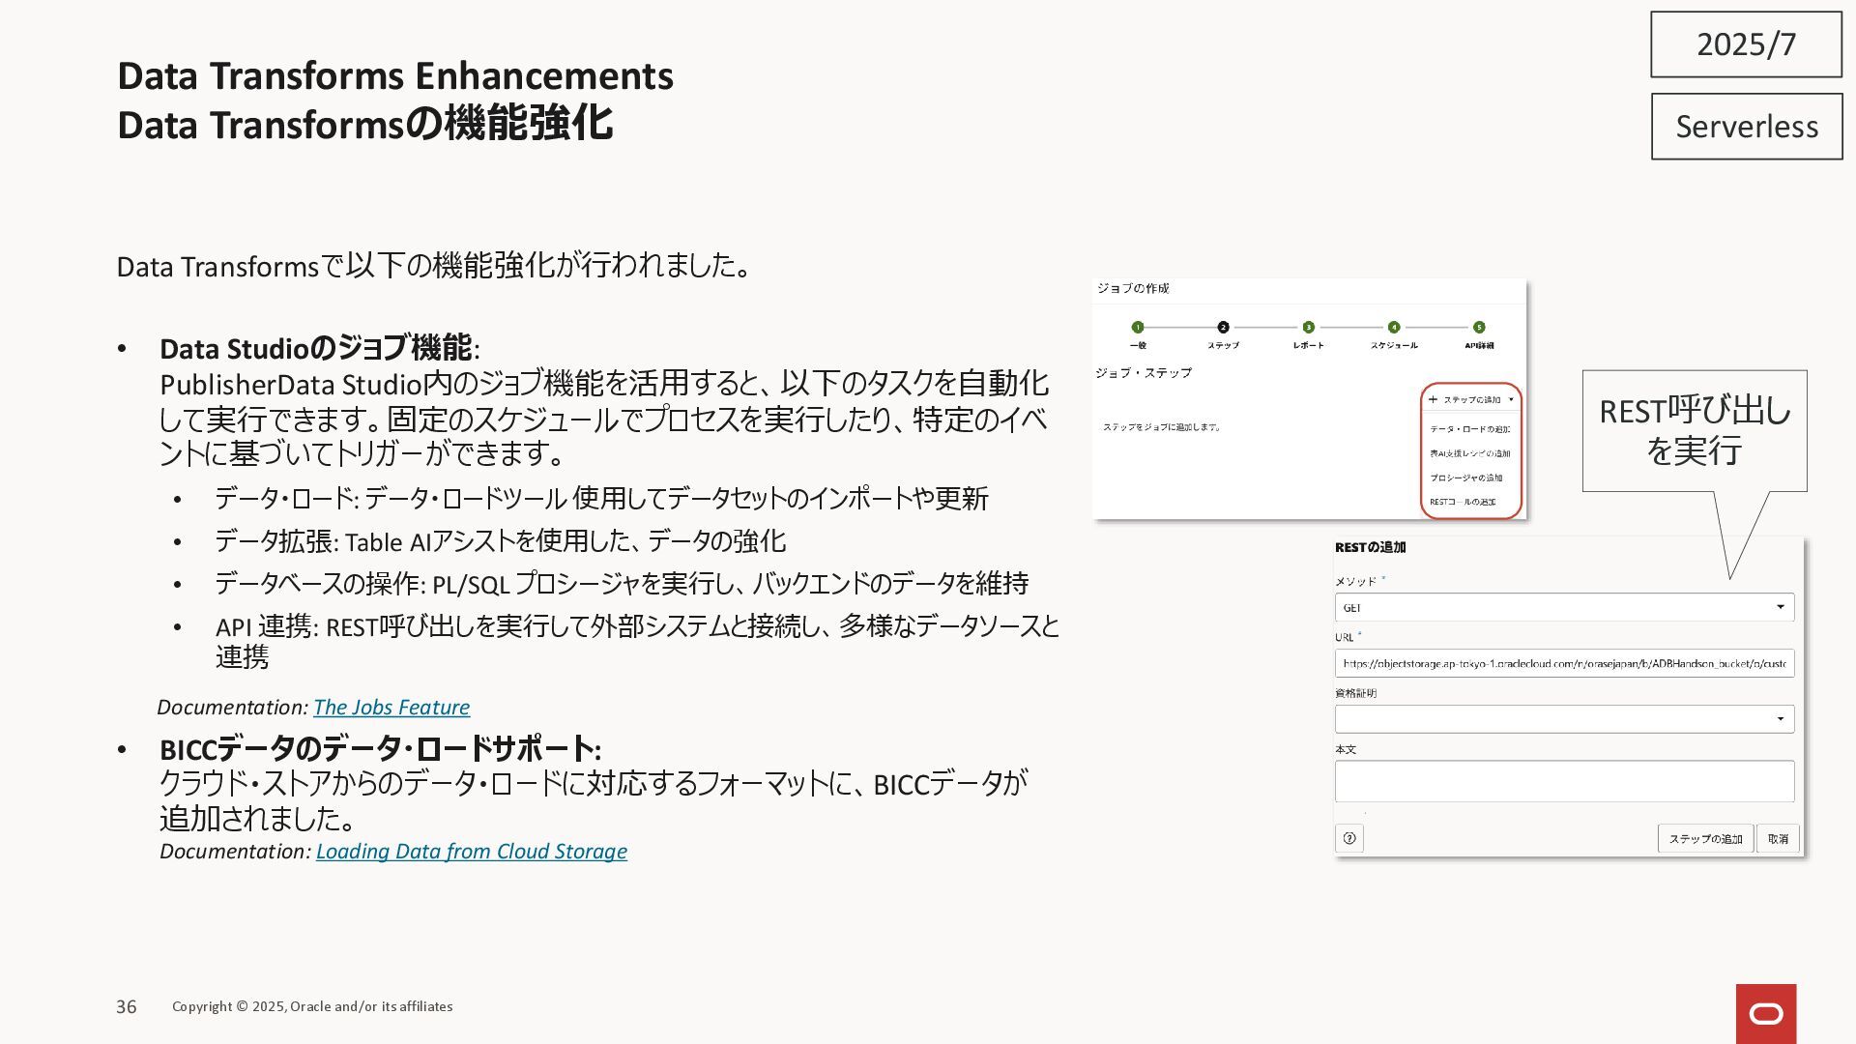The height and width of the screenshot is (1044, 1856).
Task: Click the ステップをジョブに追加します text
Action: click(1161, 426)
